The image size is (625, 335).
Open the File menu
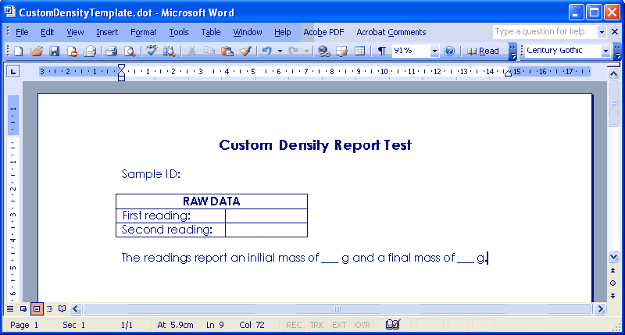(22, 32)
